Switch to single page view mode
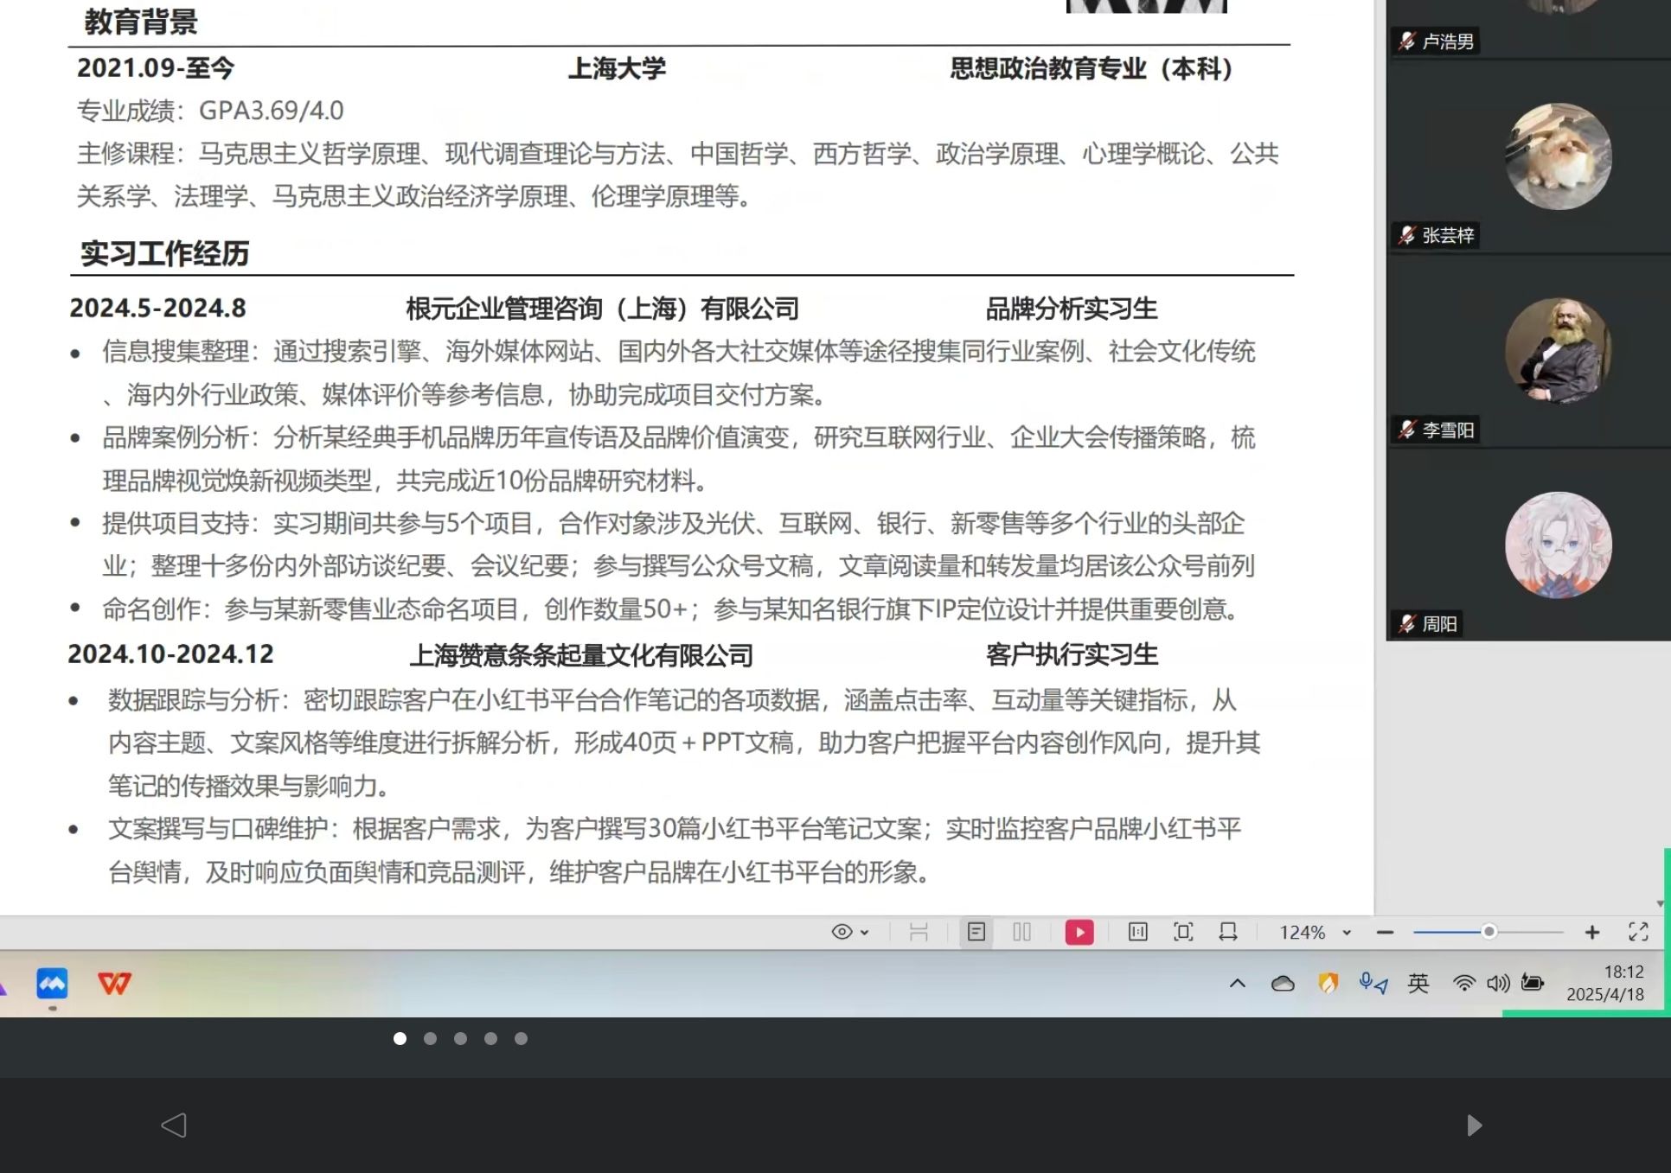Image resolution: width=1671 pixels, height=1173 pixels. (976, 932)
